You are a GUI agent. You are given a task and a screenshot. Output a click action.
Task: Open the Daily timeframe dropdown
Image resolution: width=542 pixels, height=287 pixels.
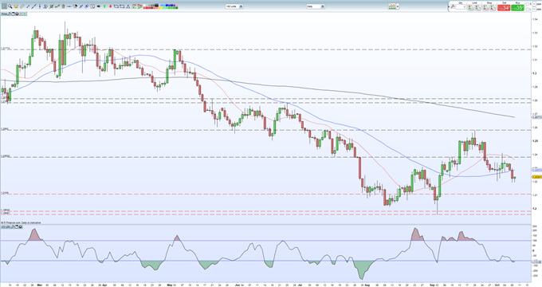click(316, 6)
